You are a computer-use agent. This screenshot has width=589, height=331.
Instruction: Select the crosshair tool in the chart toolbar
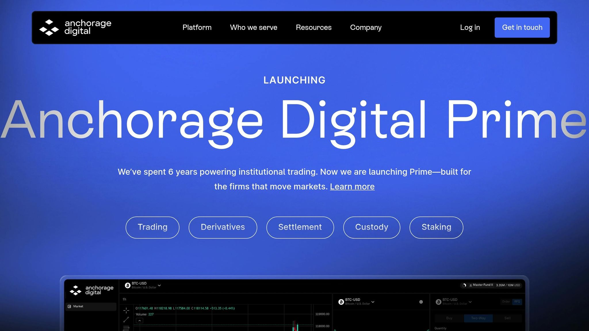pyautogui.click(x=126, y=310)
